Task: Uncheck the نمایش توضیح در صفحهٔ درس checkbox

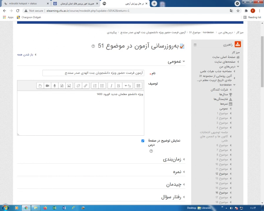Action: (143, 141)
